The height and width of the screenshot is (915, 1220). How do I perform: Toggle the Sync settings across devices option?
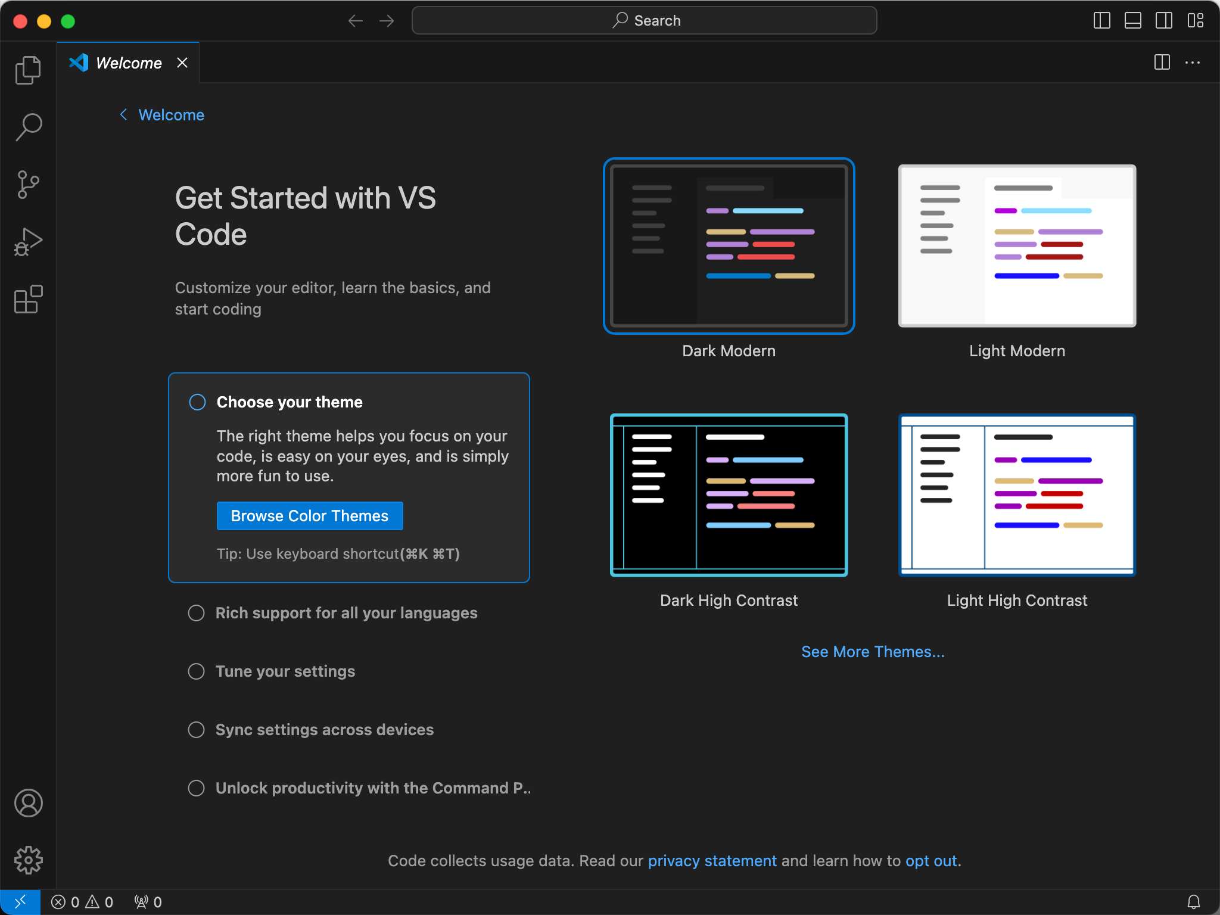click(196, 730)
